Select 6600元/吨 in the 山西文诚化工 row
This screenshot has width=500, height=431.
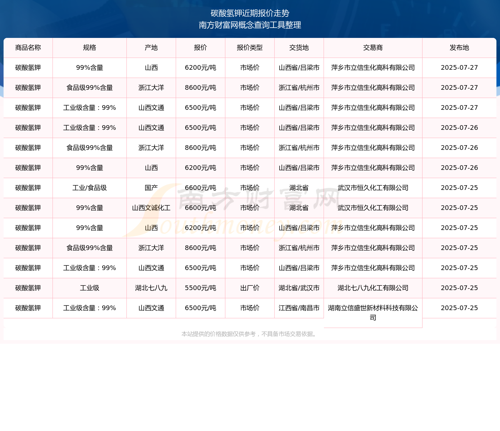click(201, 208)
